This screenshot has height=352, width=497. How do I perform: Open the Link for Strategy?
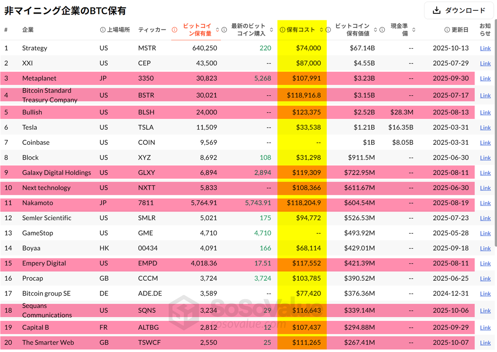point(485,48)
